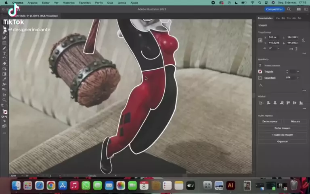This screenshot has height=194, width=310.
Task: Click the Traçado label link
Action: click(269, 72)
